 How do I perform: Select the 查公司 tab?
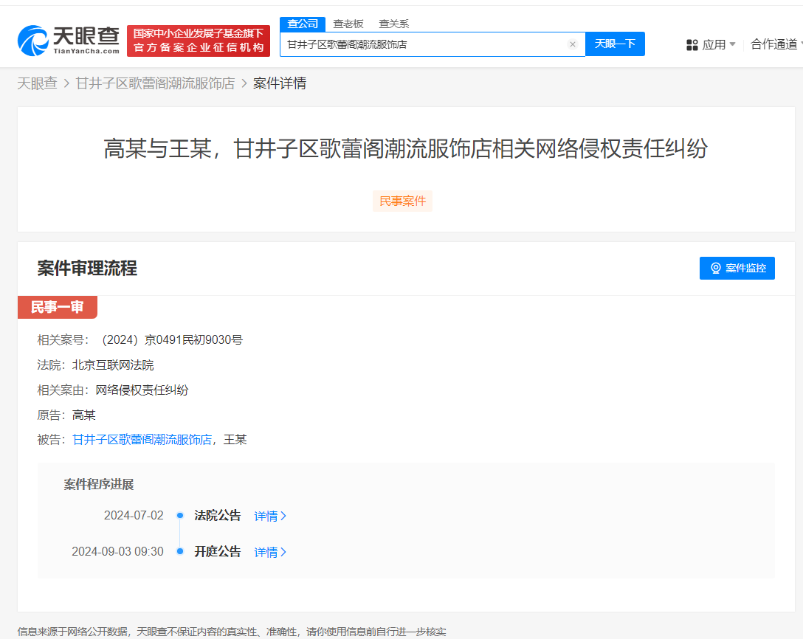(302, 24)
